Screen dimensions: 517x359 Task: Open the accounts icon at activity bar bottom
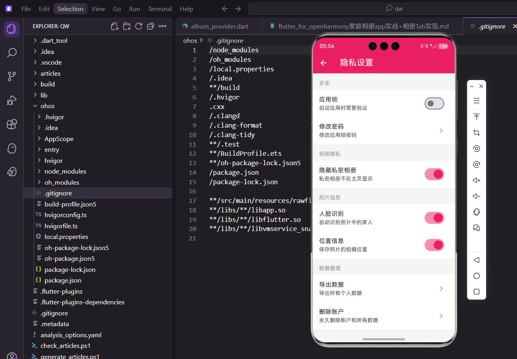tap(12, 355)
